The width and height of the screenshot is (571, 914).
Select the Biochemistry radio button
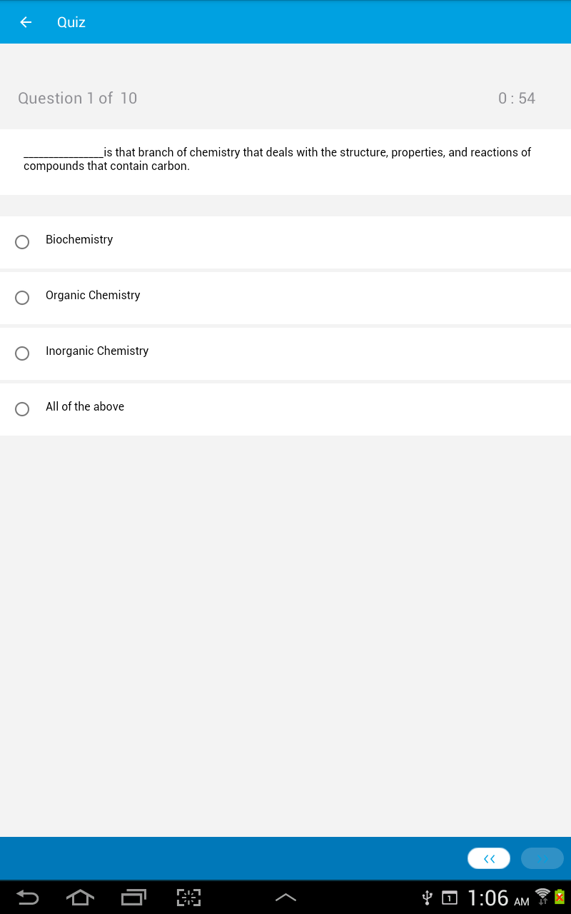22,242
